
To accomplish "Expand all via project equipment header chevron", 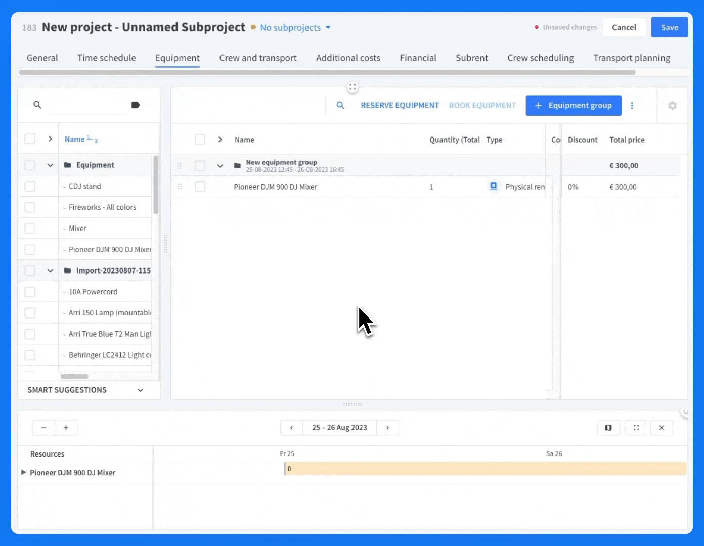I will [220, 139].
